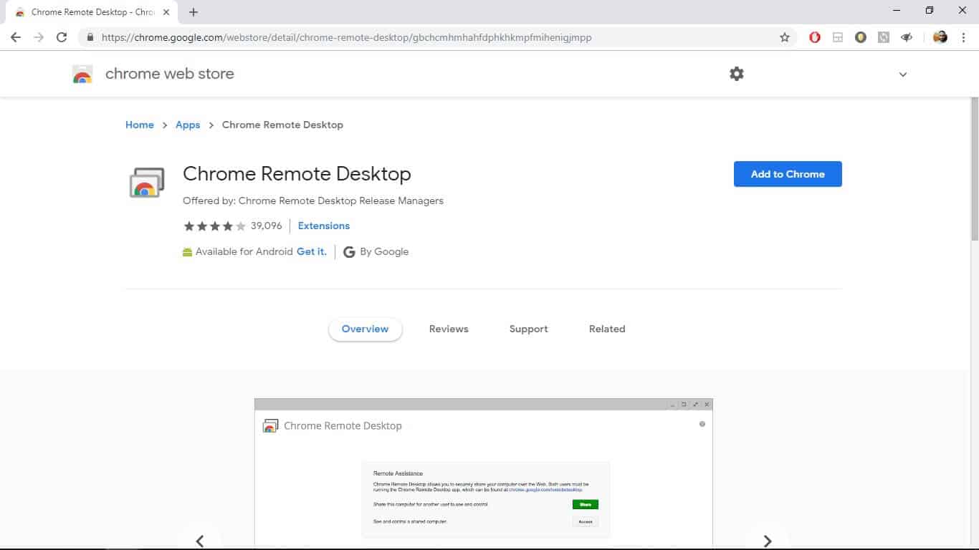Open the Extensions category link
Screen dimensions: 979x550
324,226
